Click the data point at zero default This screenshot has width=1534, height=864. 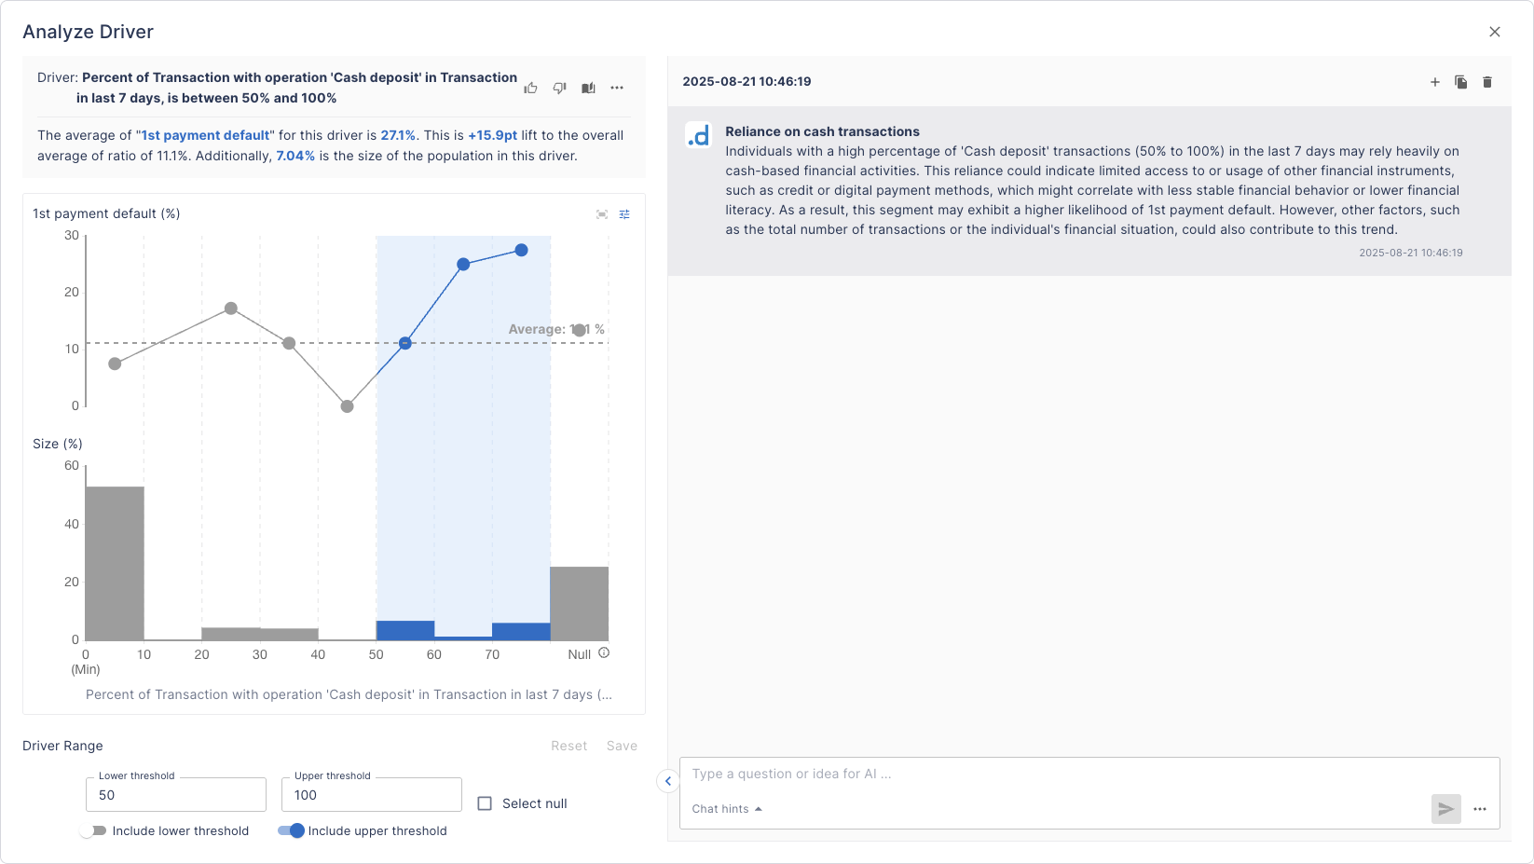coord(347,406)
